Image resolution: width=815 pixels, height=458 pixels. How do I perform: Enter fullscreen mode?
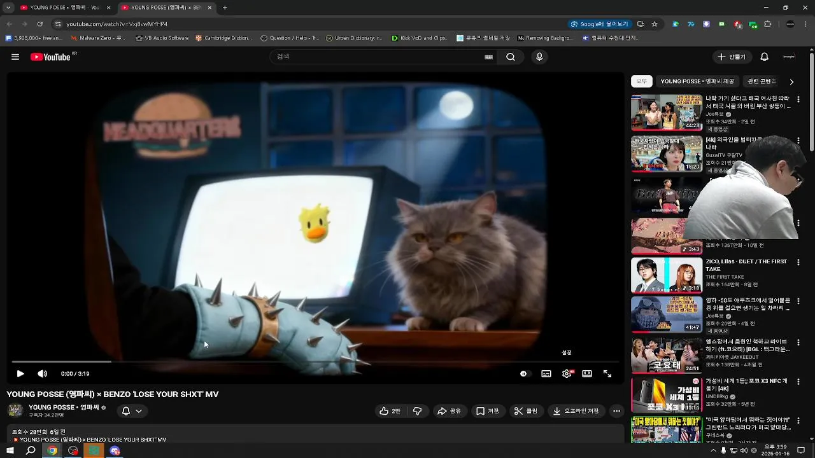607,374
